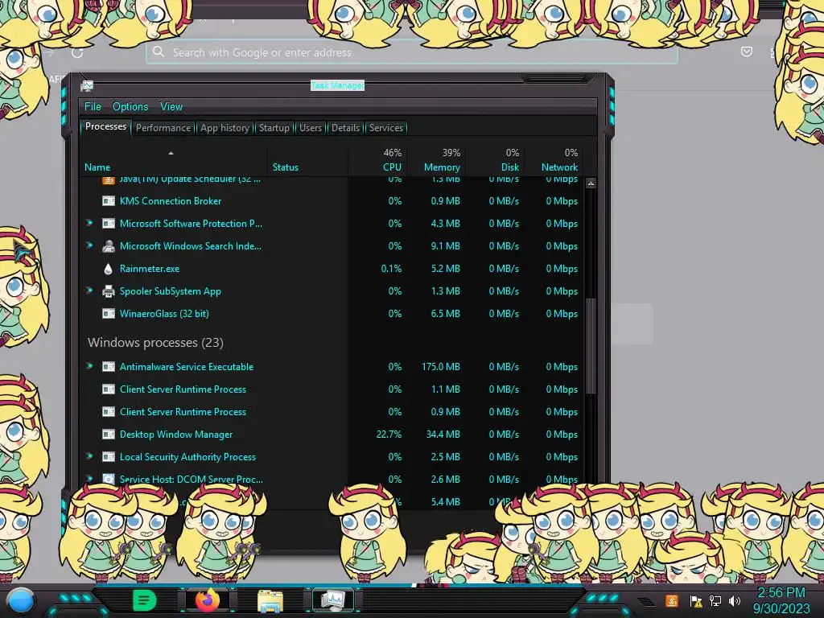Select the Rainmeter.exe process row

[x=332, y=269]
